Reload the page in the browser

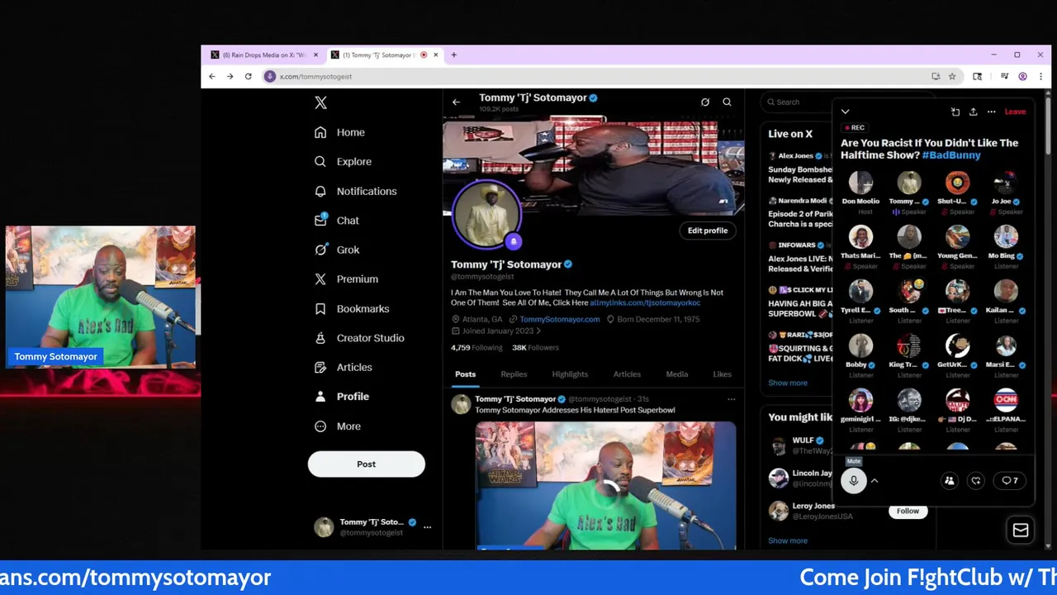248,76
